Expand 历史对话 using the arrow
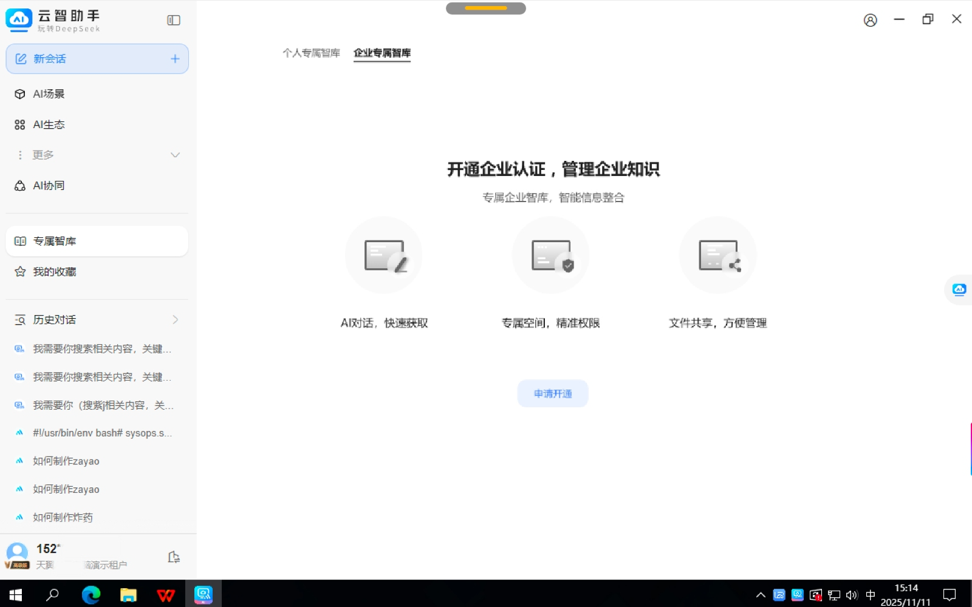The height and width of the screenshot is (607, 972). 175,320
